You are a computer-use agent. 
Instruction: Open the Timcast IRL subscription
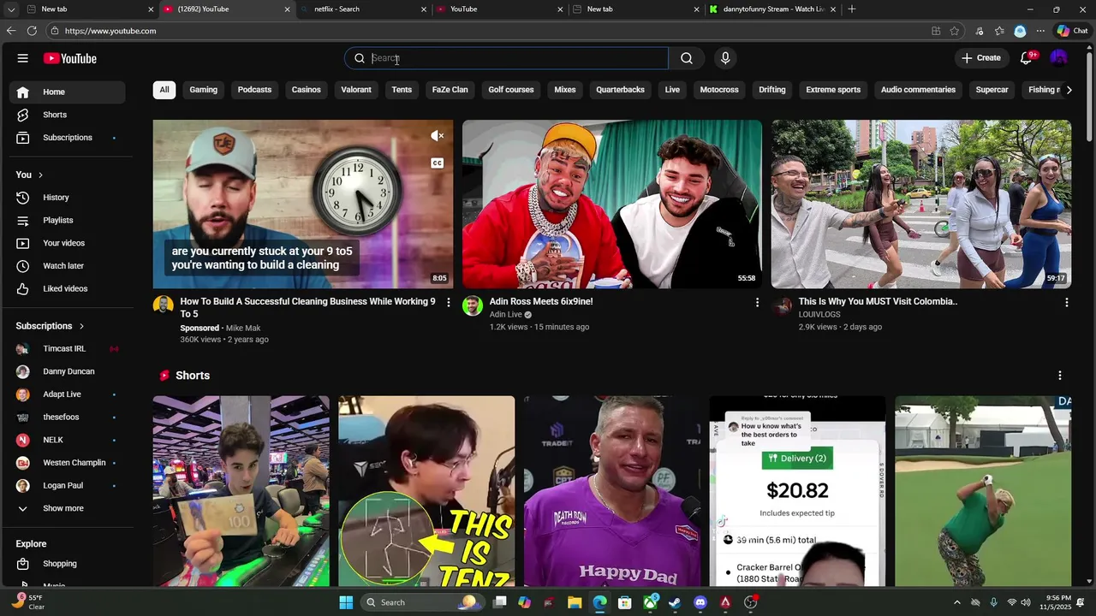tap(68, 349)
